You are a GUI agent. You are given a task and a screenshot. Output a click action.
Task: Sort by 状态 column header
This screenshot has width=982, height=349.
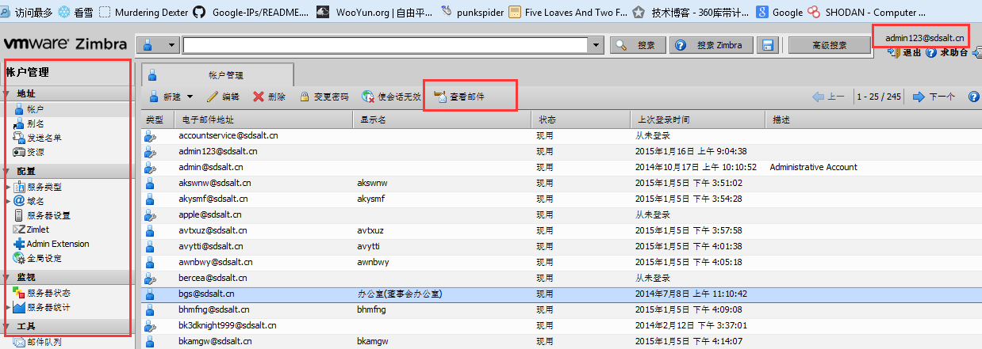click(x=581, y=119)
